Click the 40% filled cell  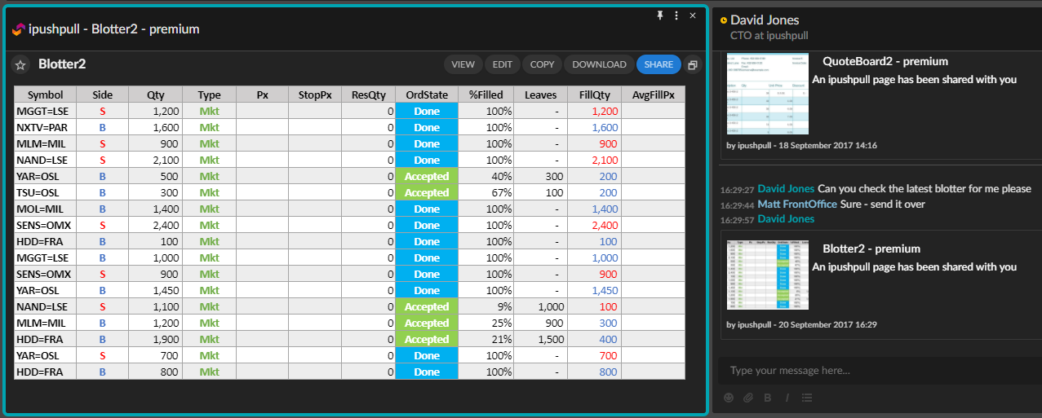coord(486,176)
